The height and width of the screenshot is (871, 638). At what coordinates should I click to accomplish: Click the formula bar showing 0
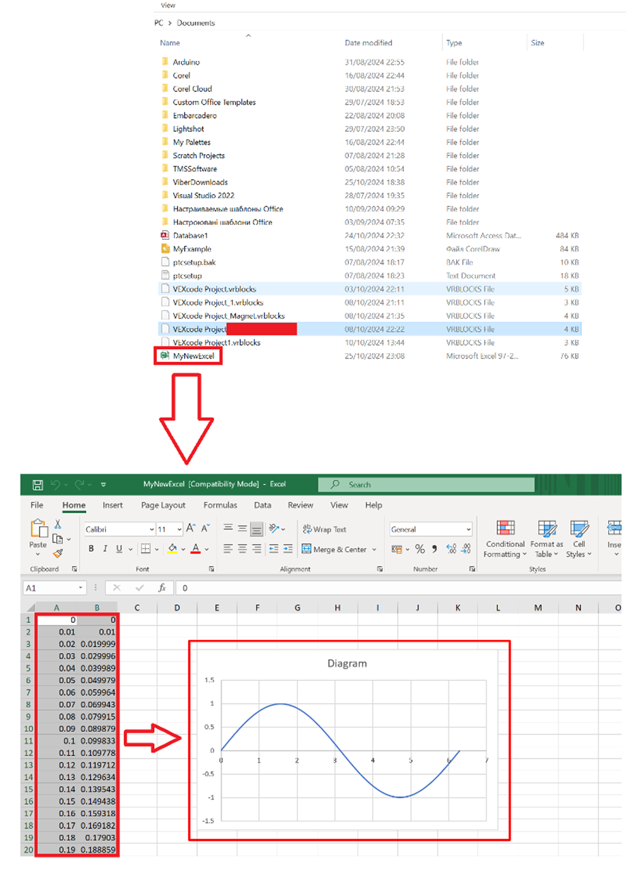(x=399, y=587)
